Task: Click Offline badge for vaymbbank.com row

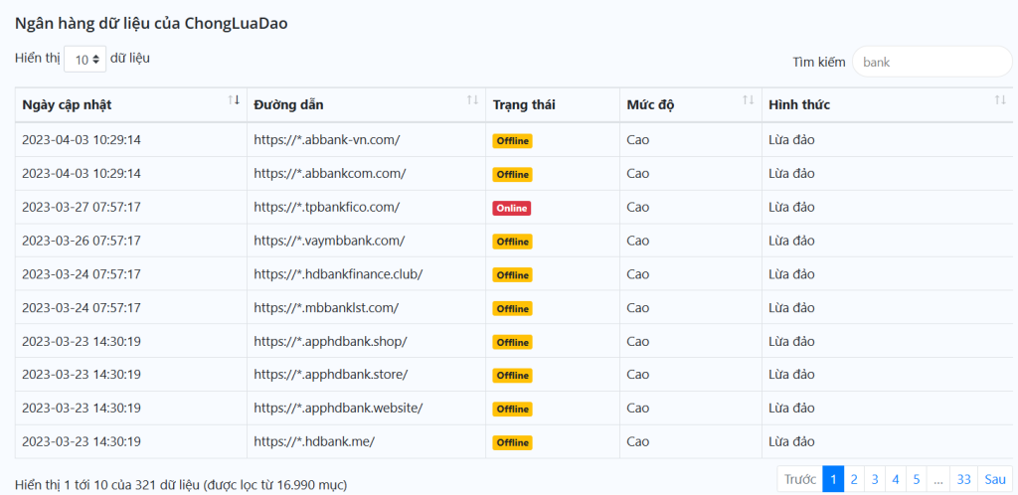Action: 512,242
